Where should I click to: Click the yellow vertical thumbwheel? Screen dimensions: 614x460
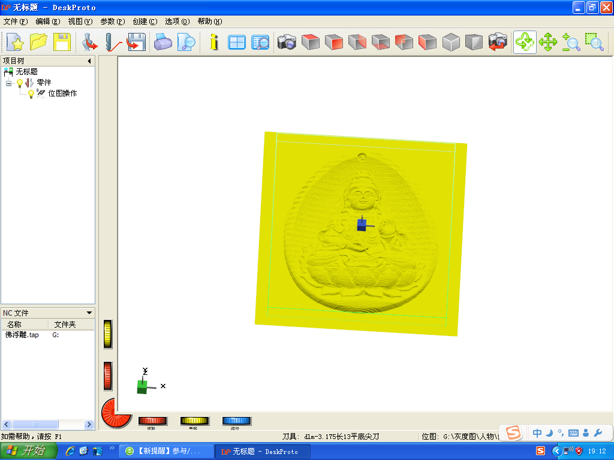[108, 334]
